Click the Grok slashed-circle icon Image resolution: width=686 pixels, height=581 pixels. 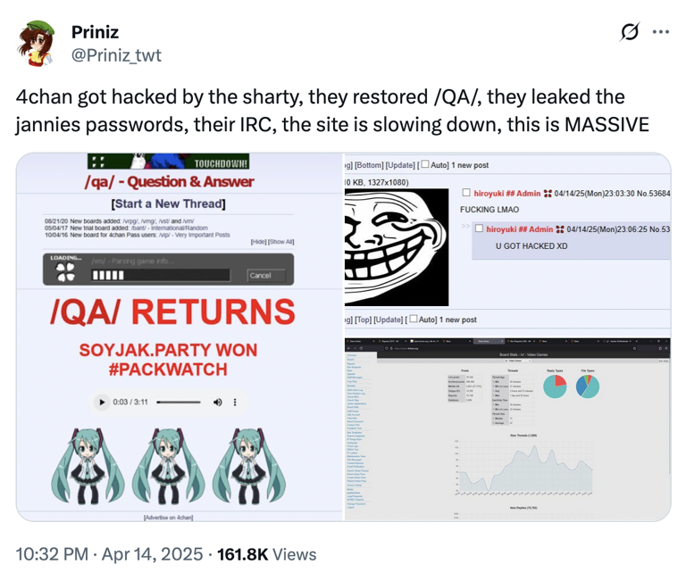coord(629,33)
